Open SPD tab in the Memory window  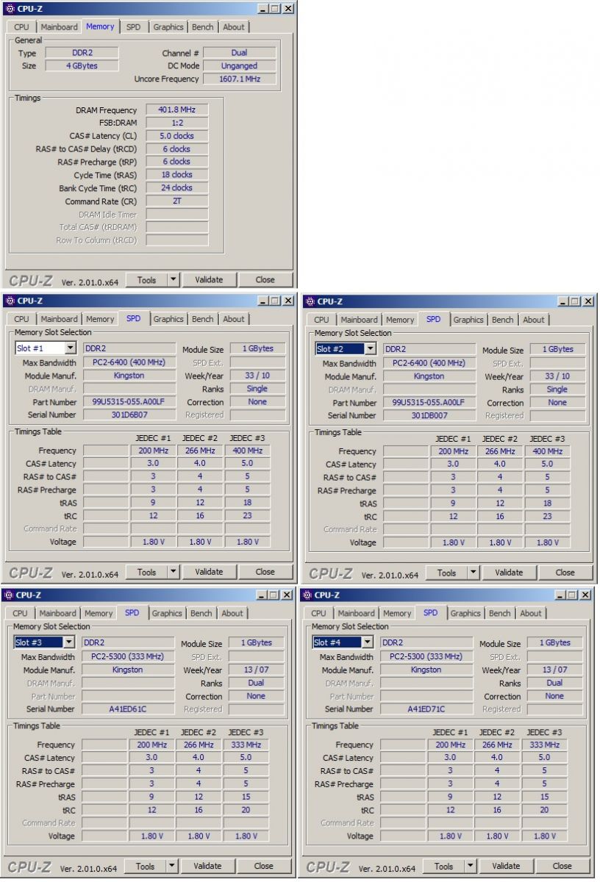coord(133,27)
